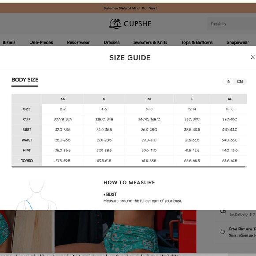Click the 0-2 size cell
The height and width of the screenshot is (256, 256).
tap(63, 109)
